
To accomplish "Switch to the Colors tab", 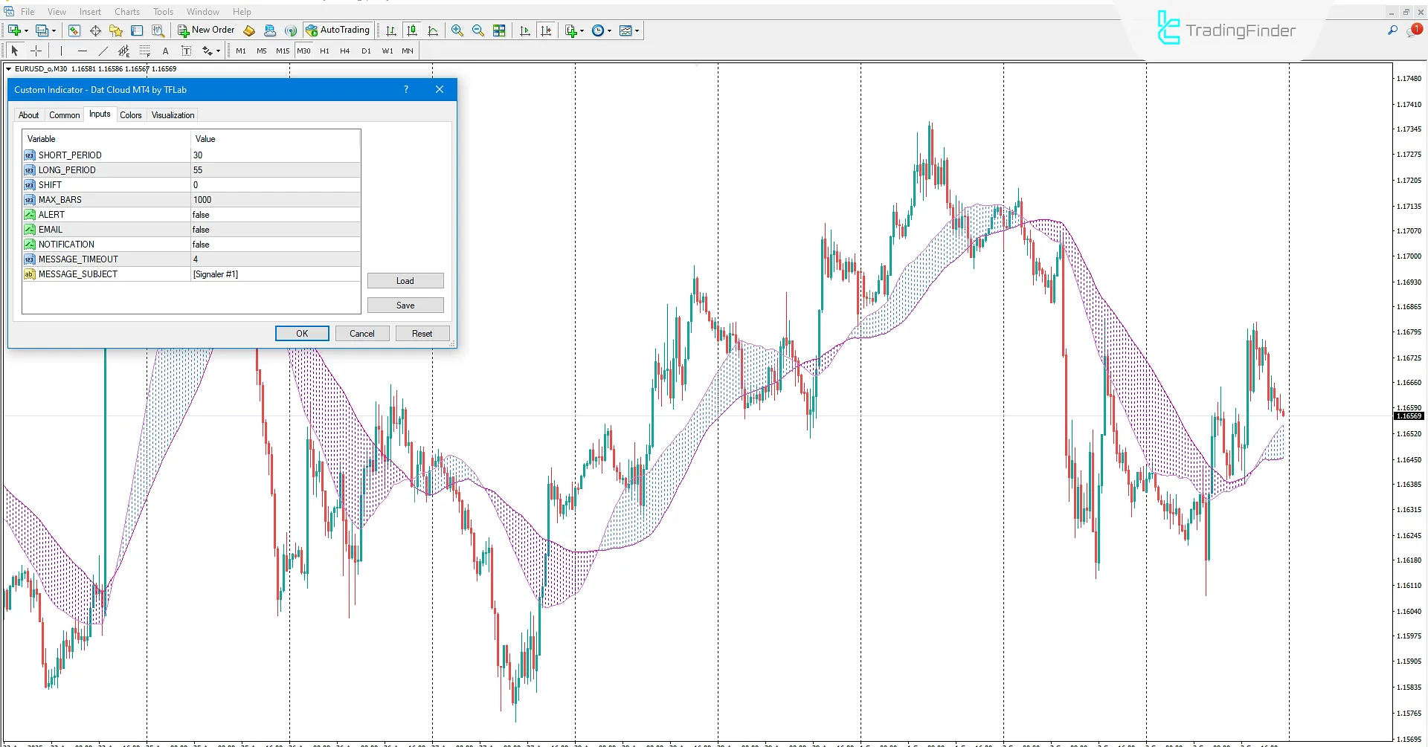I will [x=131, y=114].
